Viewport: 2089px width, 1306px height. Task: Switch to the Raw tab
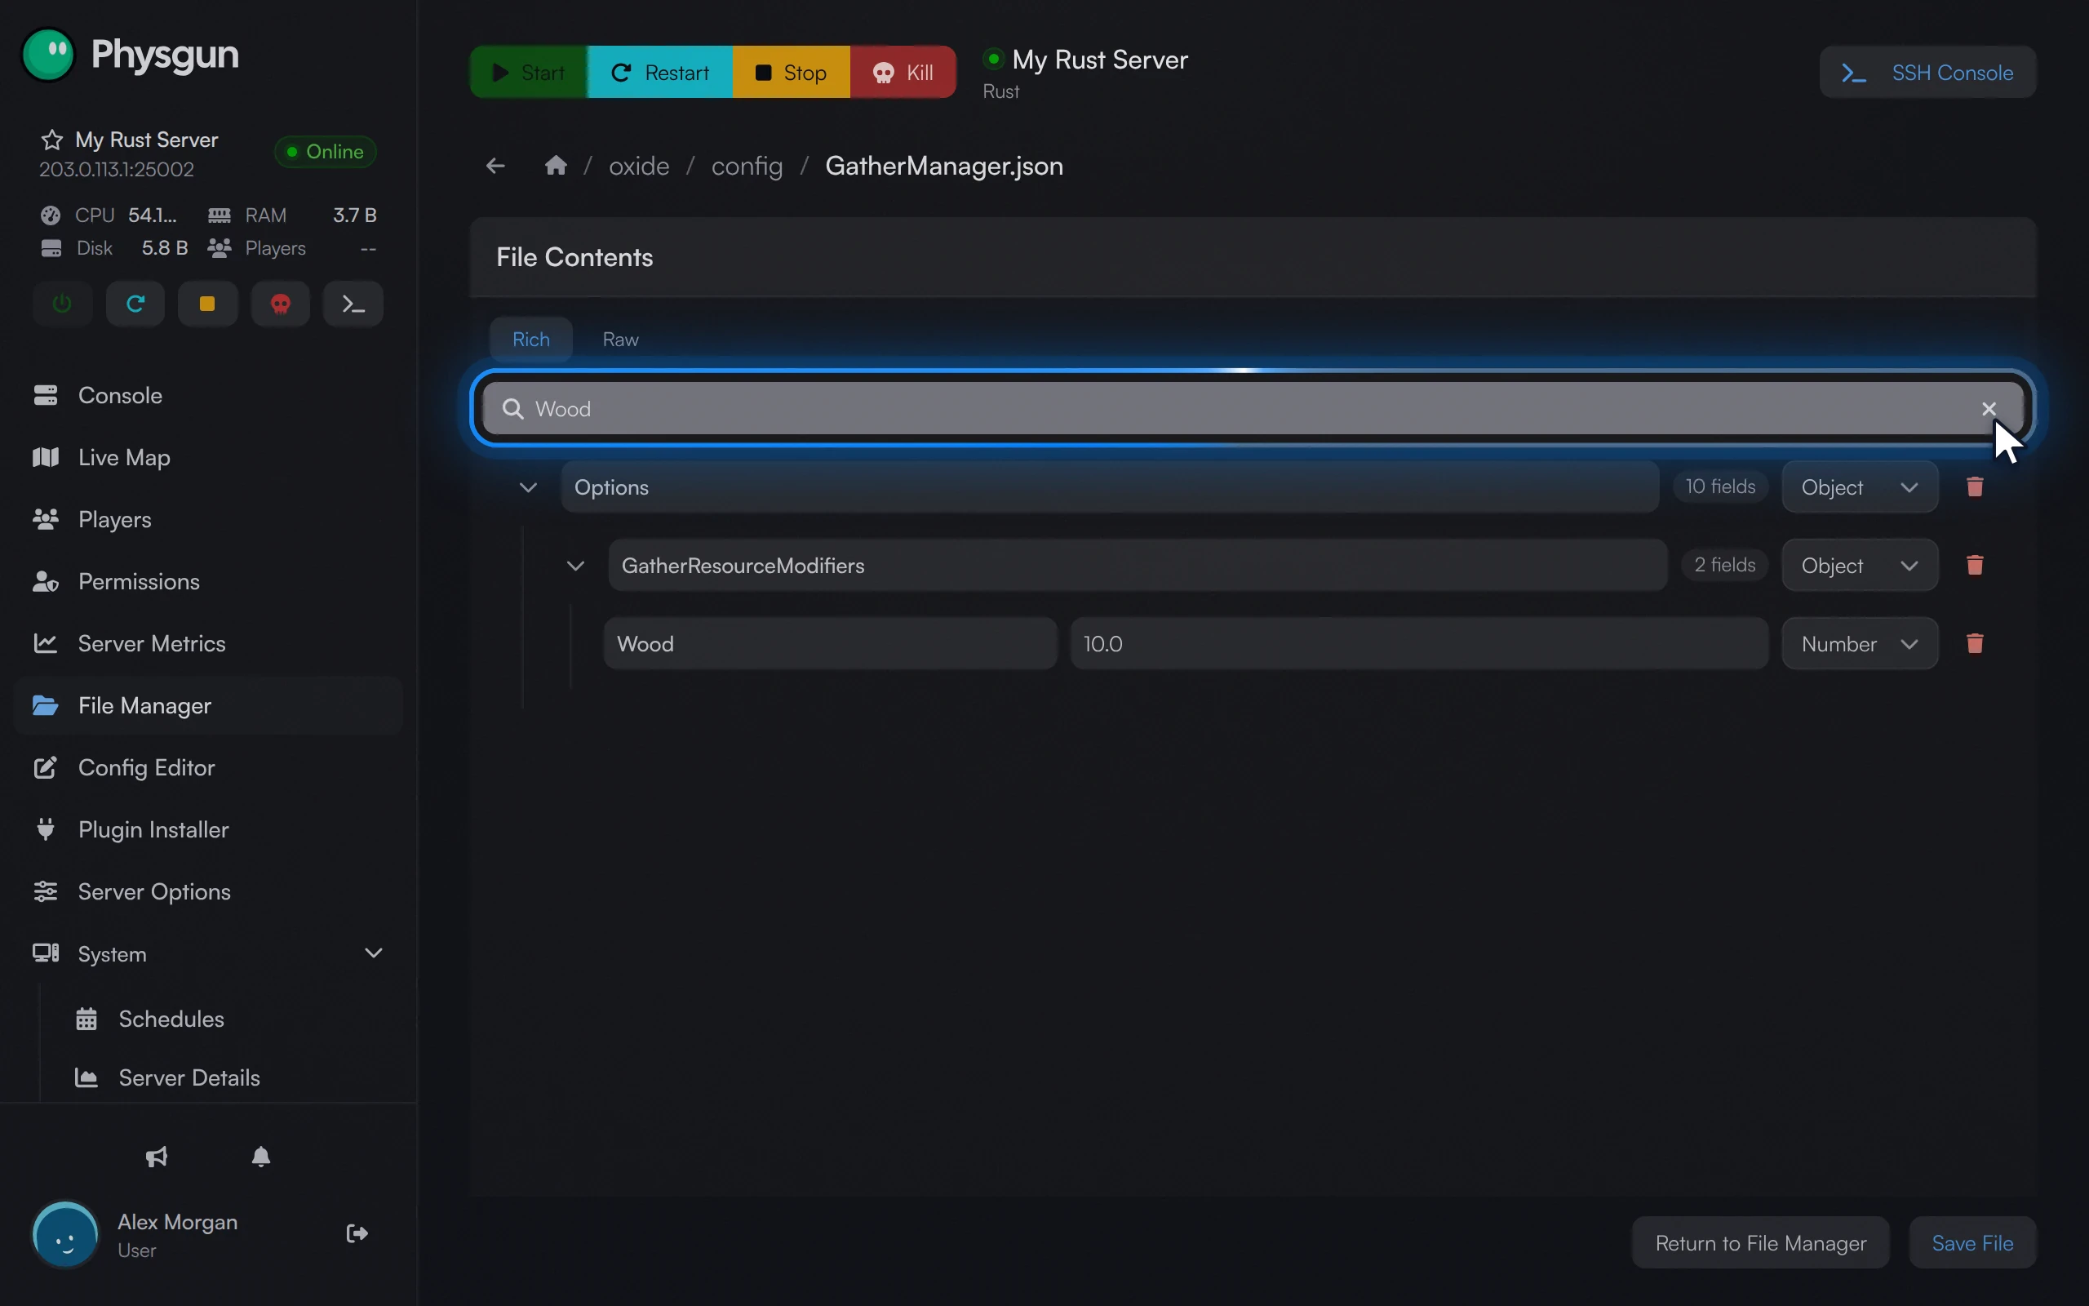point(621,340)
